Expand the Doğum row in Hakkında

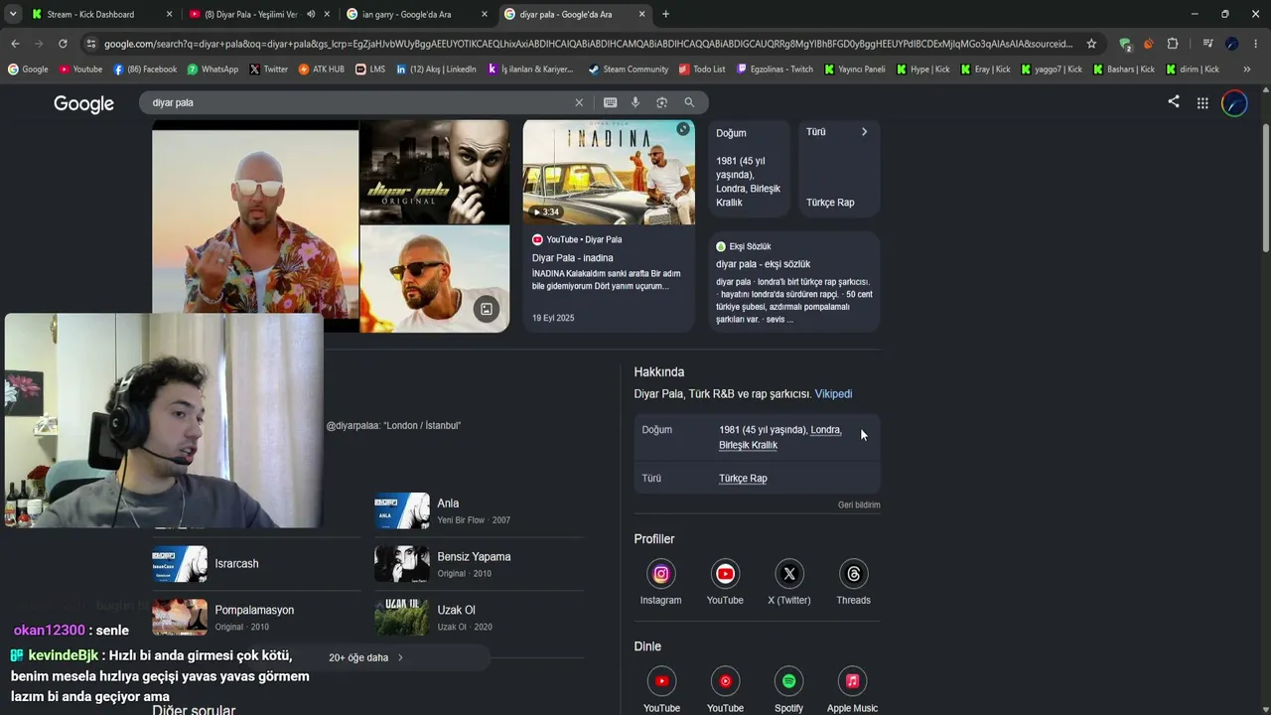tap(757, 437)
